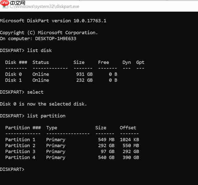Click the 'select' command line
198x185 pixels.
click(x=22, y=92)
